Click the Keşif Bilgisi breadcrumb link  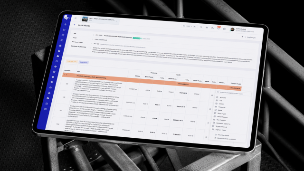(x=251, y=38)
